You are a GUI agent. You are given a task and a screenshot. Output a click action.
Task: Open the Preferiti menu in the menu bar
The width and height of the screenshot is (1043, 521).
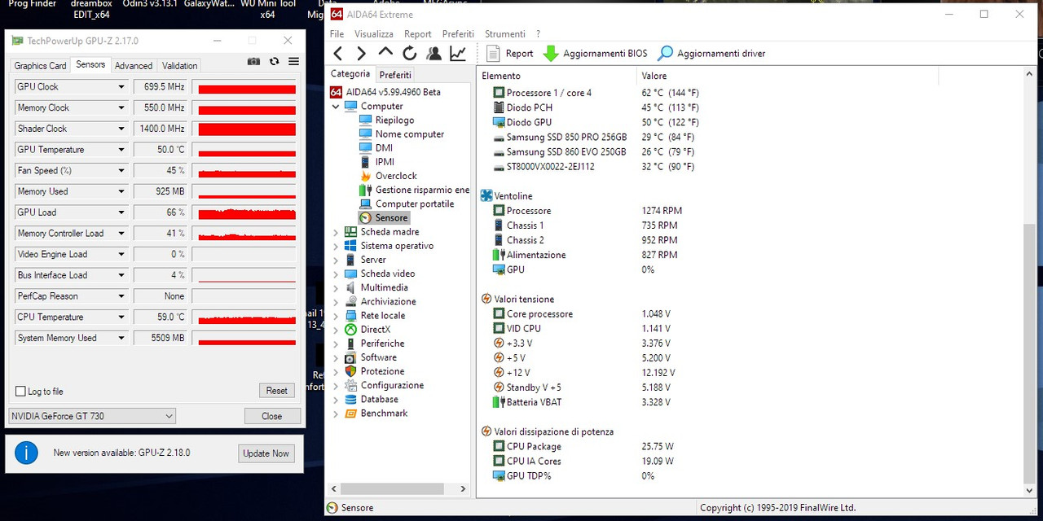pos(458,34)
